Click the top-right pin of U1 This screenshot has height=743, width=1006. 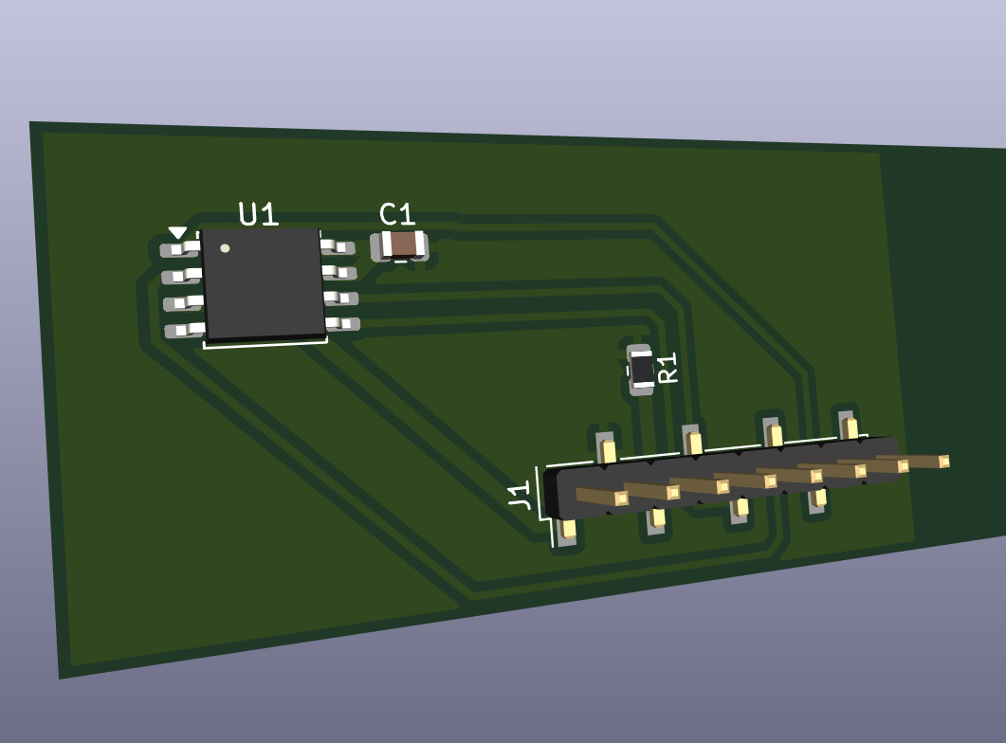click(x=338, y=246)
